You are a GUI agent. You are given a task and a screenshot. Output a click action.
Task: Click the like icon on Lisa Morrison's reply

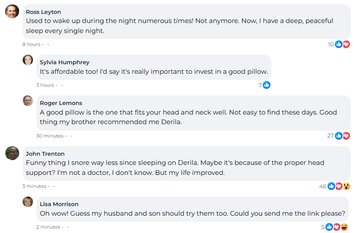coord(329,227)
